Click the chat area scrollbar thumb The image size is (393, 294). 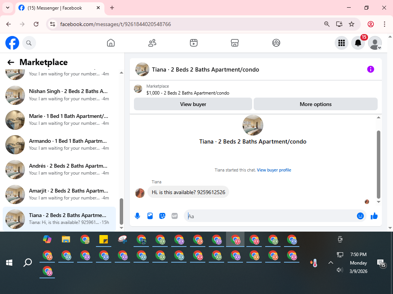coord(378,165)
